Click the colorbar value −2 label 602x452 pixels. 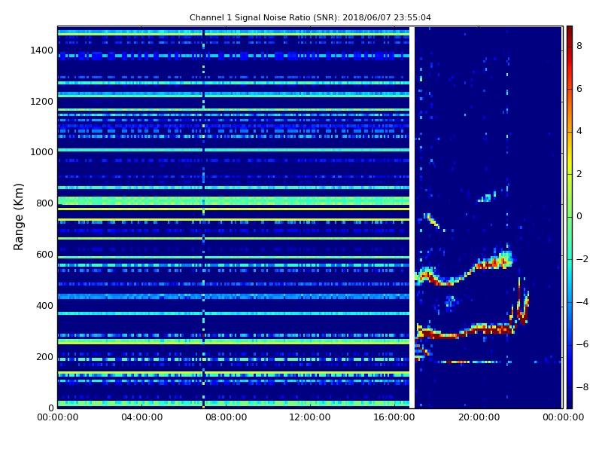pyautogui.click(x=582, y=259)
